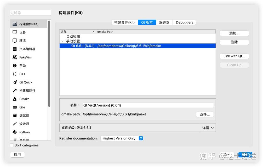263x167 pixels.
Task: Open the 文本编辑器 text editor icon
Action: pos(15,49)
